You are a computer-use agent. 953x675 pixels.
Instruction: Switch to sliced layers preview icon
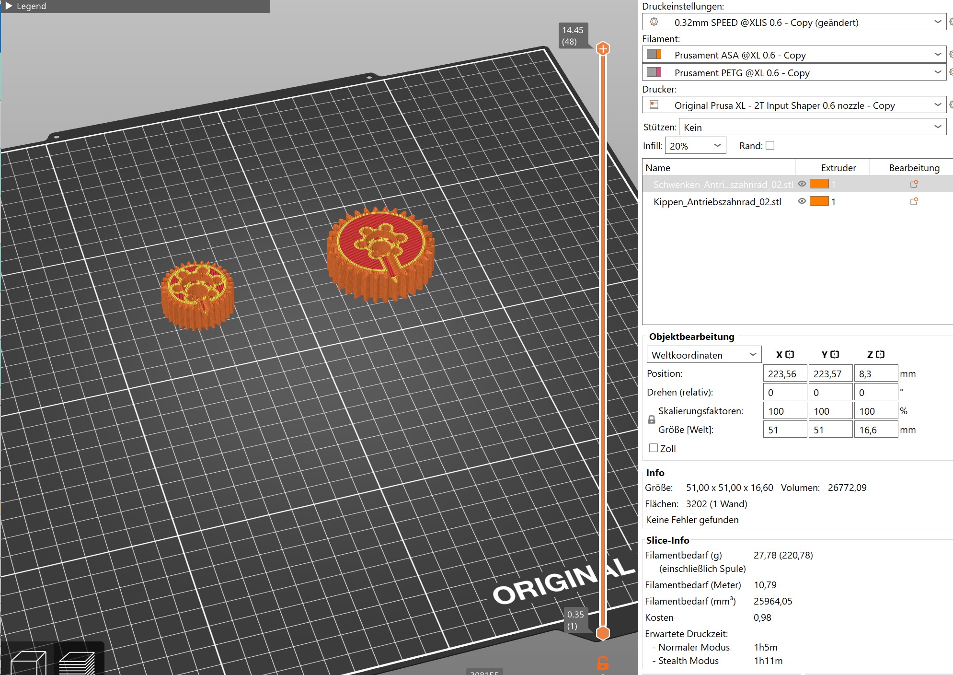point(77,663)
